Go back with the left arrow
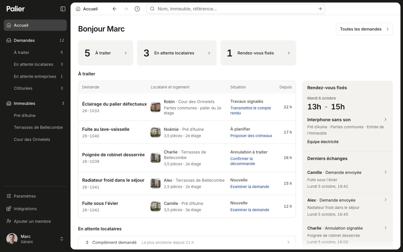 point(115,9)
